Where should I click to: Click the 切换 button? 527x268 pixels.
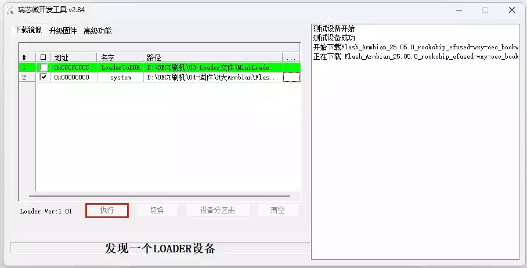(157, 211)
